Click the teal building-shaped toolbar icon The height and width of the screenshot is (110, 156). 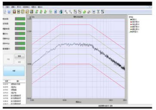point(61,12)
